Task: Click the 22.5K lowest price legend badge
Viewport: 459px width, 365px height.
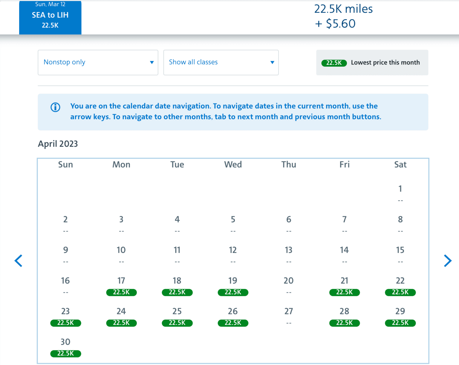Action: (x=334, y=63)
